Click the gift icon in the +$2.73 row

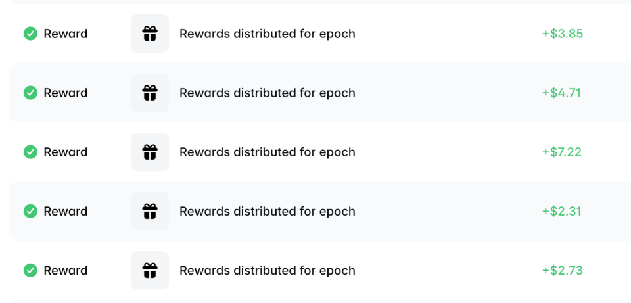[150, 270]
